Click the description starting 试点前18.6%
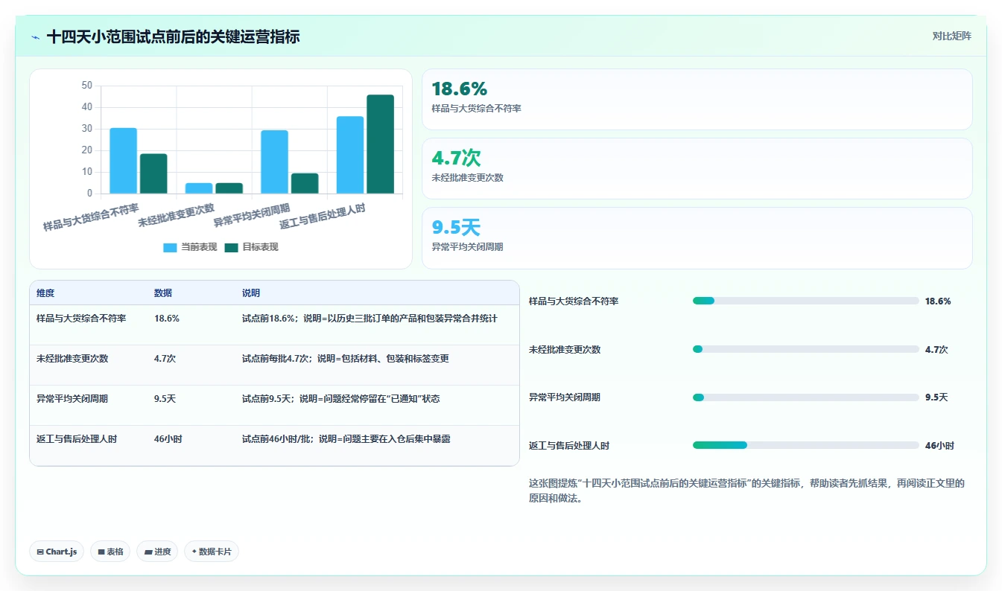Screen dimensions: 1002x591 click(370, 318)
